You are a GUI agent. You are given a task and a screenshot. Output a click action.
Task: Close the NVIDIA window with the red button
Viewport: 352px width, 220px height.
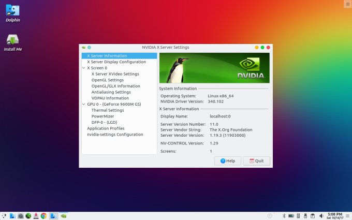click(268, 48)
